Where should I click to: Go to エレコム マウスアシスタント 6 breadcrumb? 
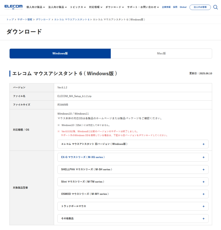coord(72,19)
